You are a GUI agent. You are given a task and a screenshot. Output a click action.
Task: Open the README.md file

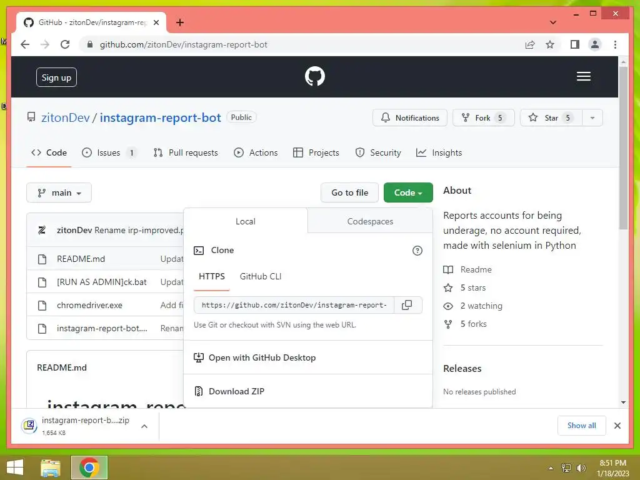tap(81, 259)
